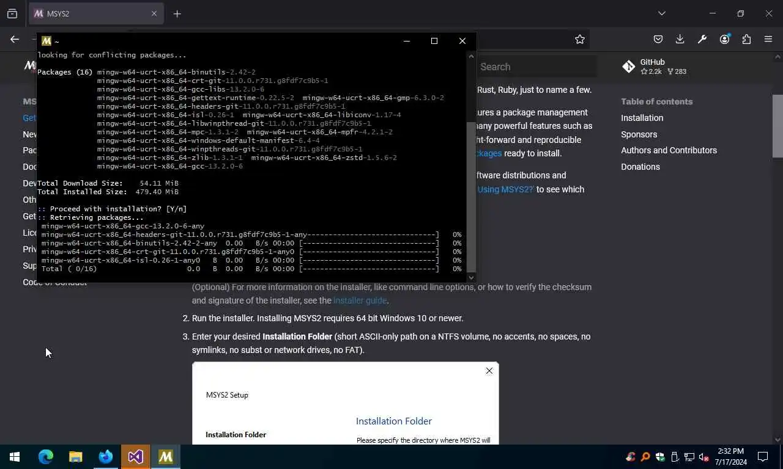Open Windows Security tray icon
Screen dimensions: 783x469
(x=660, y=457)
